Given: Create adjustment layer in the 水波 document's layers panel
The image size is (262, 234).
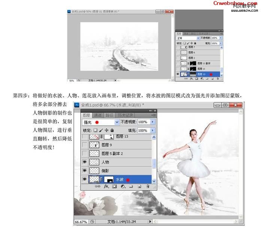Looking at the screenshot, I should [123, 186].
